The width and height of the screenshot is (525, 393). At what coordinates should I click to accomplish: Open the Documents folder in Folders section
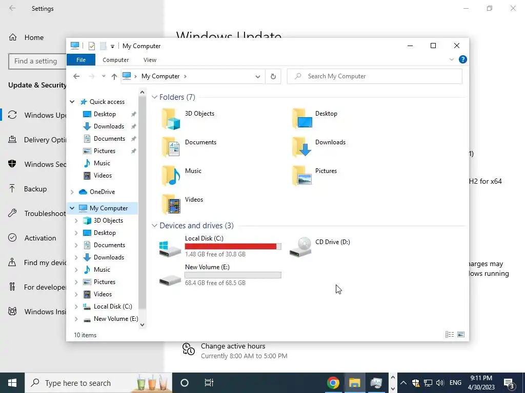(x=171, y=147)
